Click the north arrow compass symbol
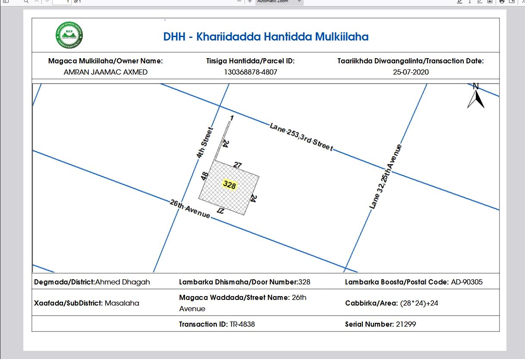The image size is (525, 359). click(476, 95)
